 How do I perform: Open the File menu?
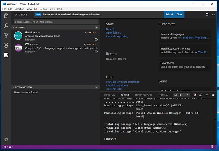pyautogui.click(x=4, y=9)
